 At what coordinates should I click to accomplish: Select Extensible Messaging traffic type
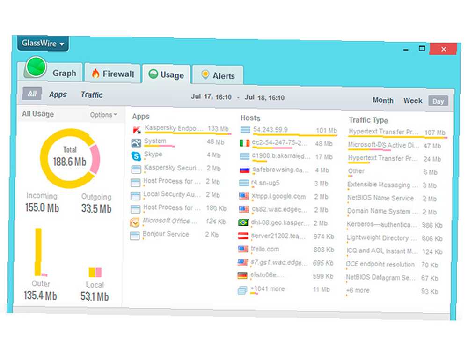point(392,185)
